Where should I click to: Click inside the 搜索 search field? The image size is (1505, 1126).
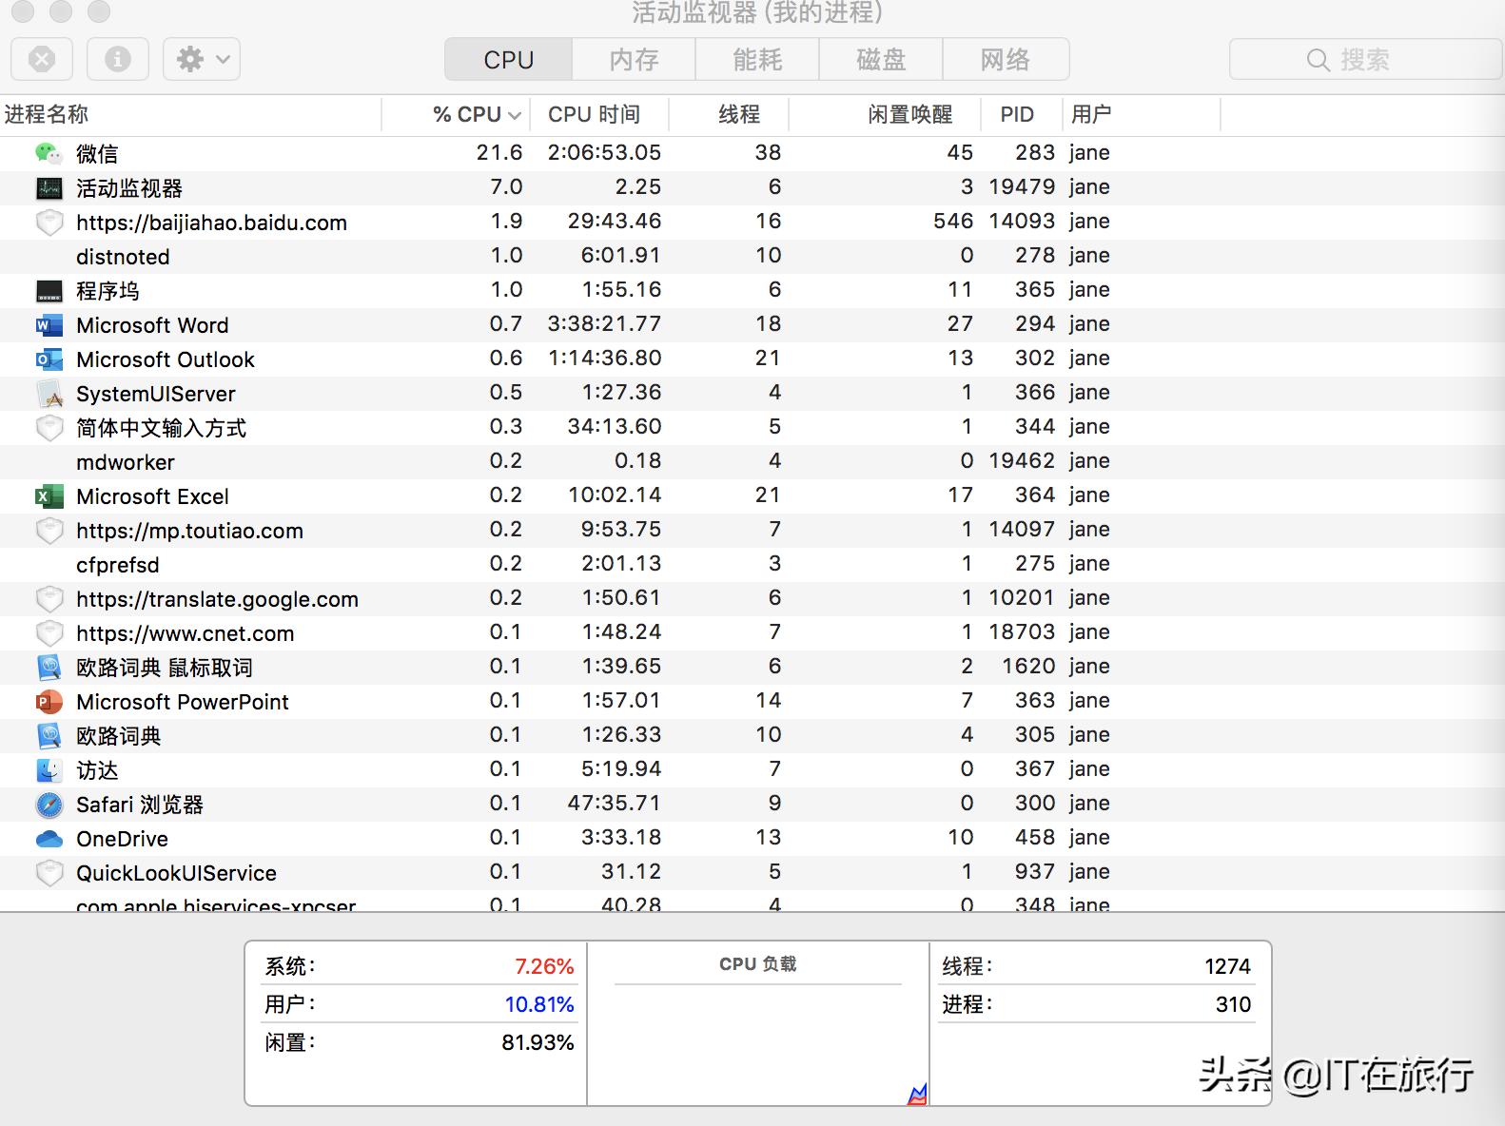pos(1365,59)
